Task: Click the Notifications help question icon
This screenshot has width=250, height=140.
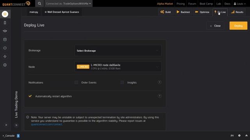Action: pos(159,82)
